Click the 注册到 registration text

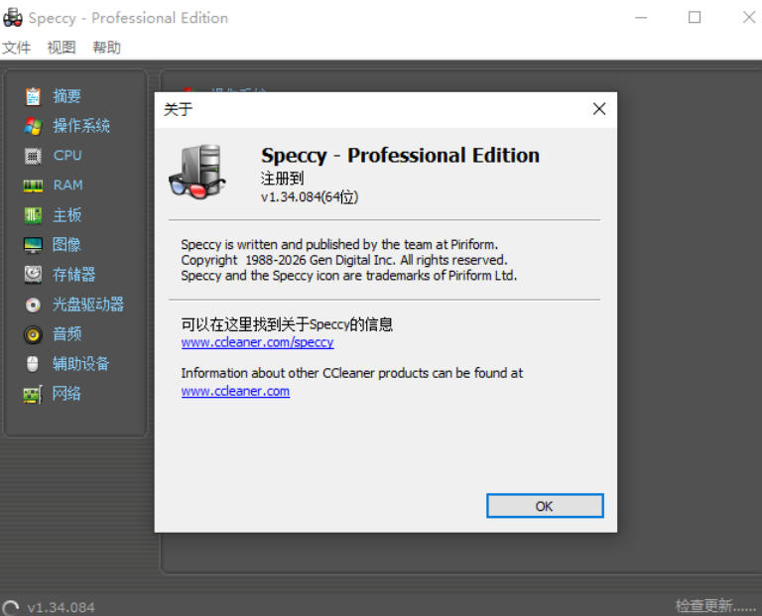click(283, 179)
